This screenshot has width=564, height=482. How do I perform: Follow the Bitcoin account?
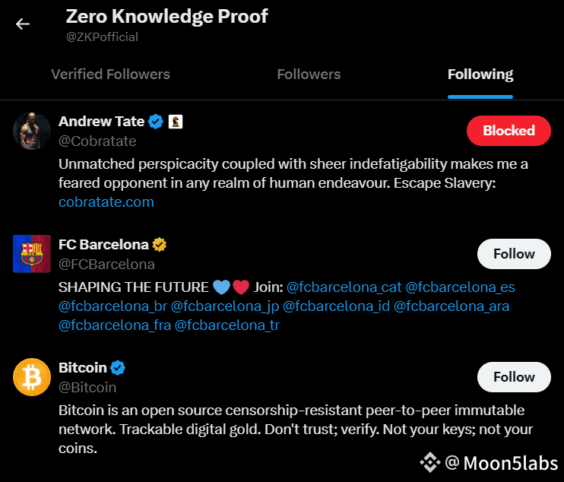pos(514,377)
